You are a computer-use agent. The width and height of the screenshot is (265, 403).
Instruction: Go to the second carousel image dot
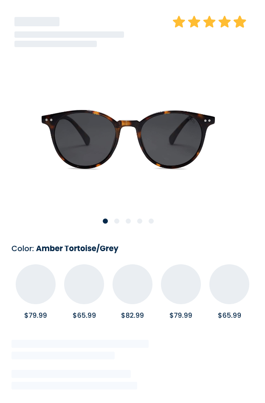(x=116, y=221)
